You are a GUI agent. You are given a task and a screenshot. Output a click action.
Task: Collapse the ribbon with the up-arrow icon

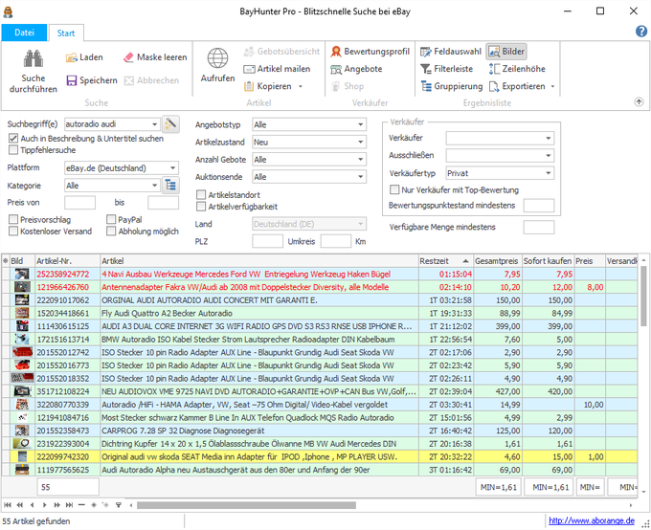(x=639, y=102)
